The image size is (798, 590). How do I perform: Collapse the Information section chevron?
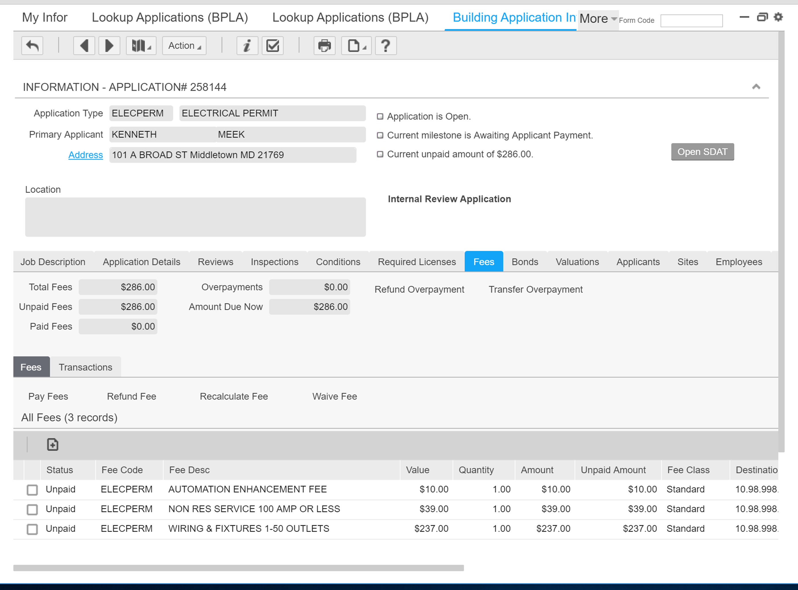756,87
